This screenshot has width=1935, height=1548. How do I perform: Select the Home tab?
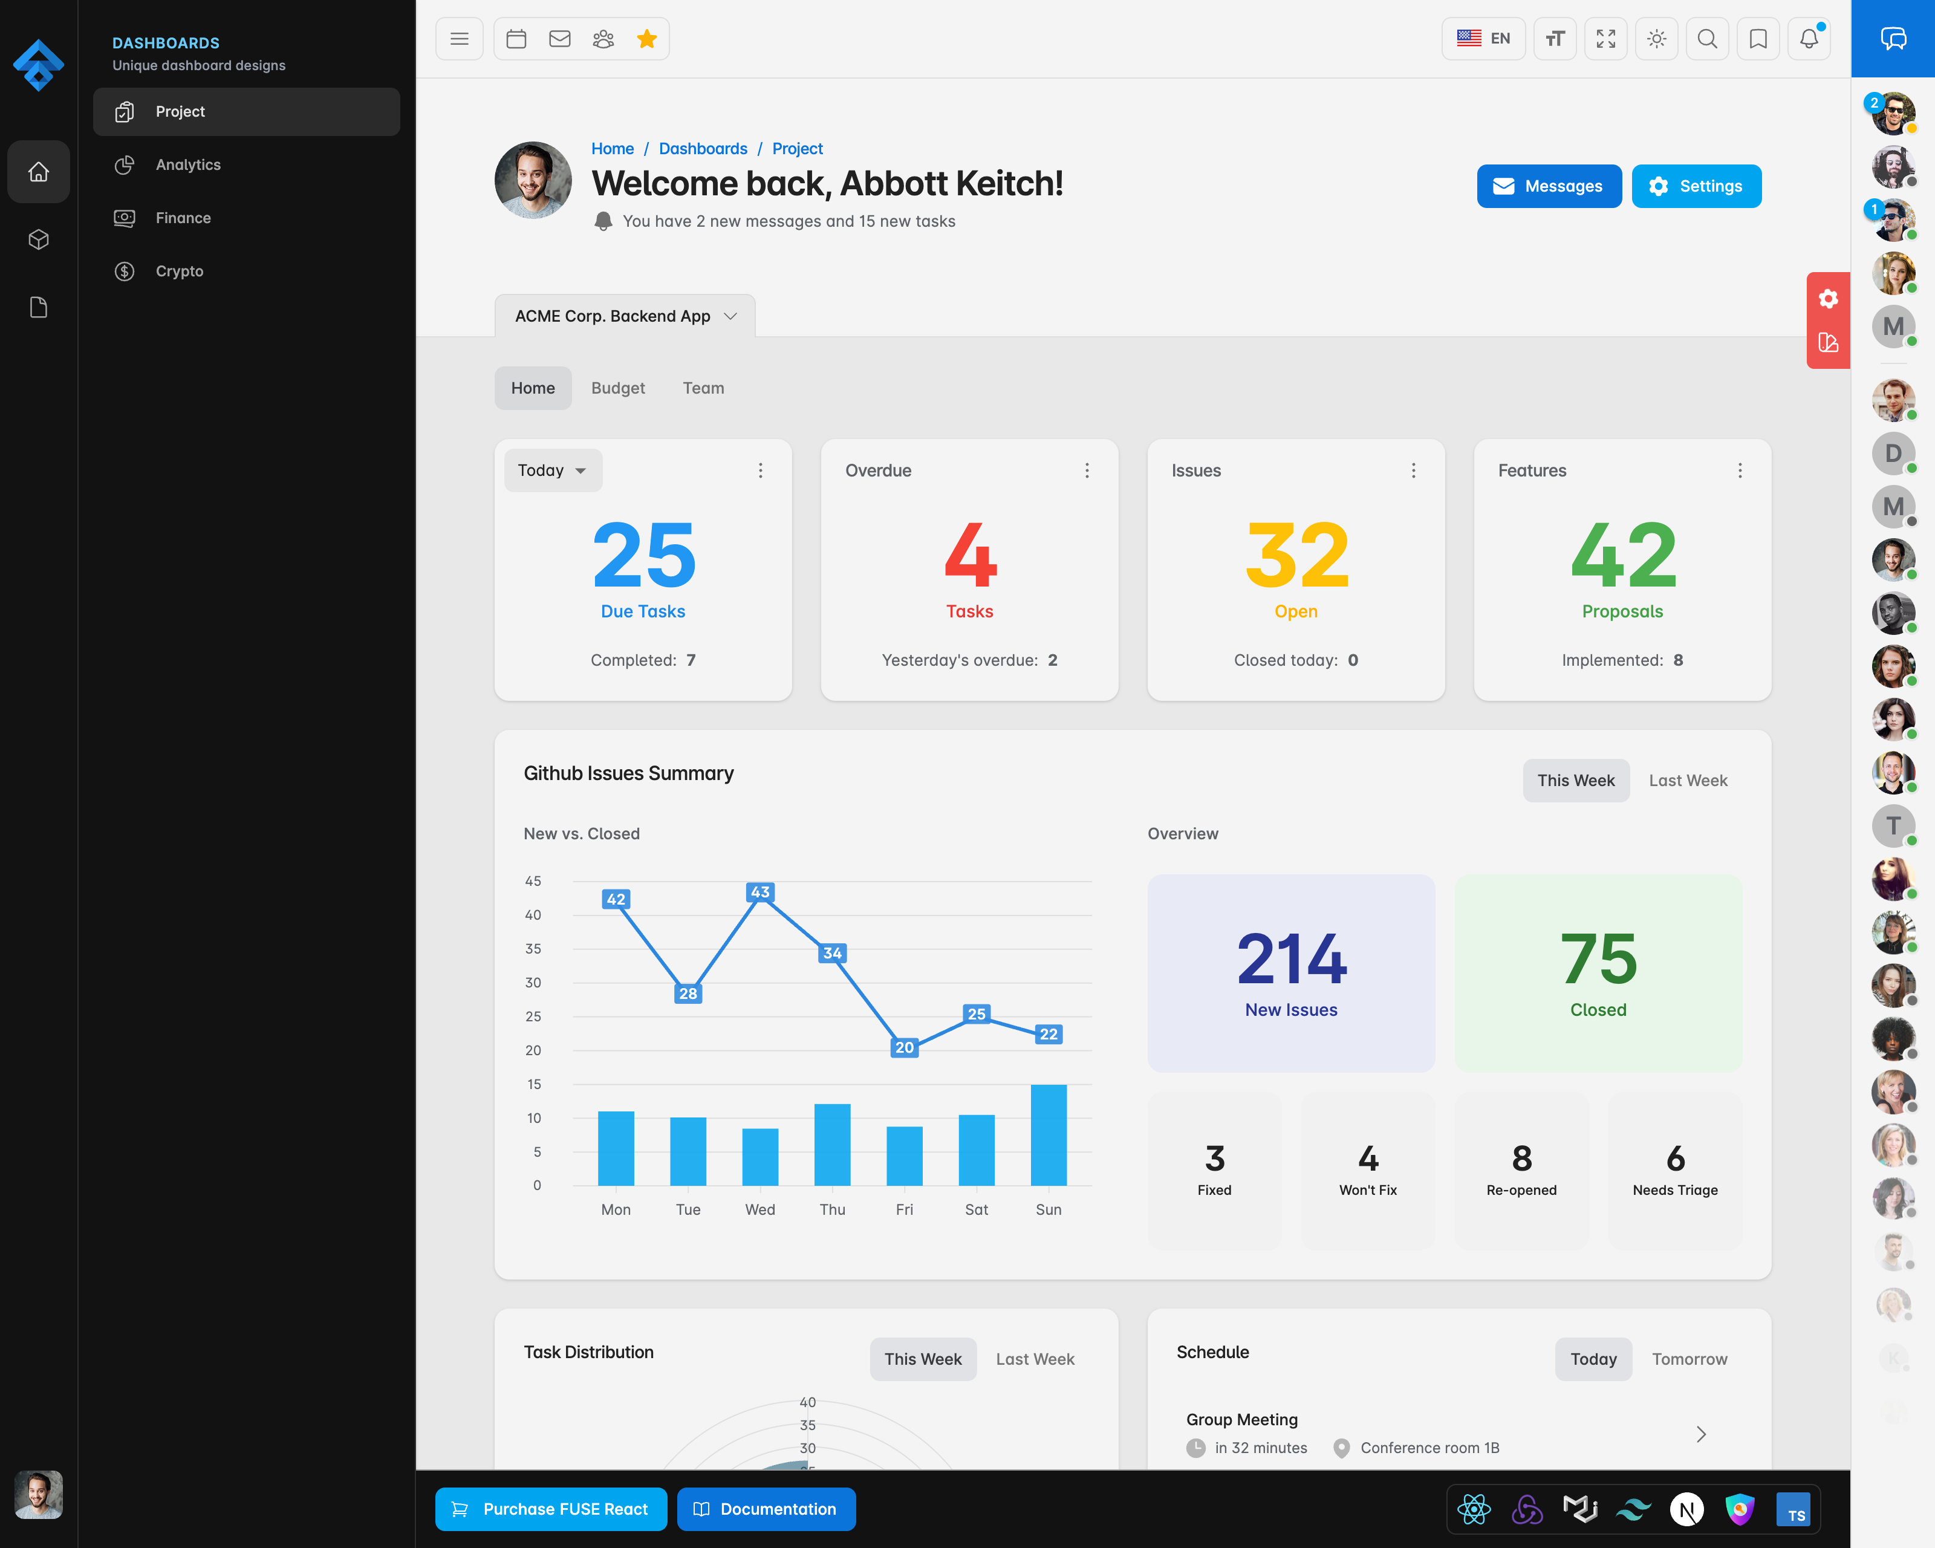(x=533, y=388)
